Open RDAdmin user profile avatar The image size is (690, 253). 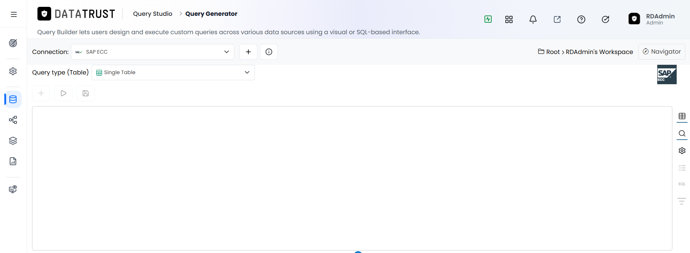point(634,19)
